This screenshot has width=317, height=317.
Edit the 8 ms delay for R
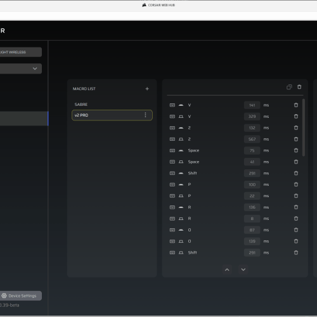click(x=252, y=219)
